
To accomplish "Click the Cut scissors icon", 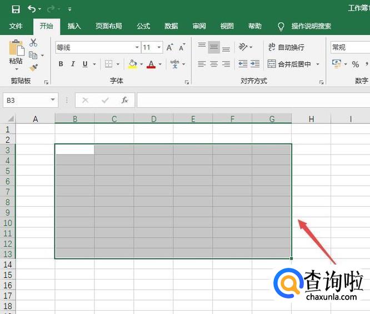I will point(33,43).
